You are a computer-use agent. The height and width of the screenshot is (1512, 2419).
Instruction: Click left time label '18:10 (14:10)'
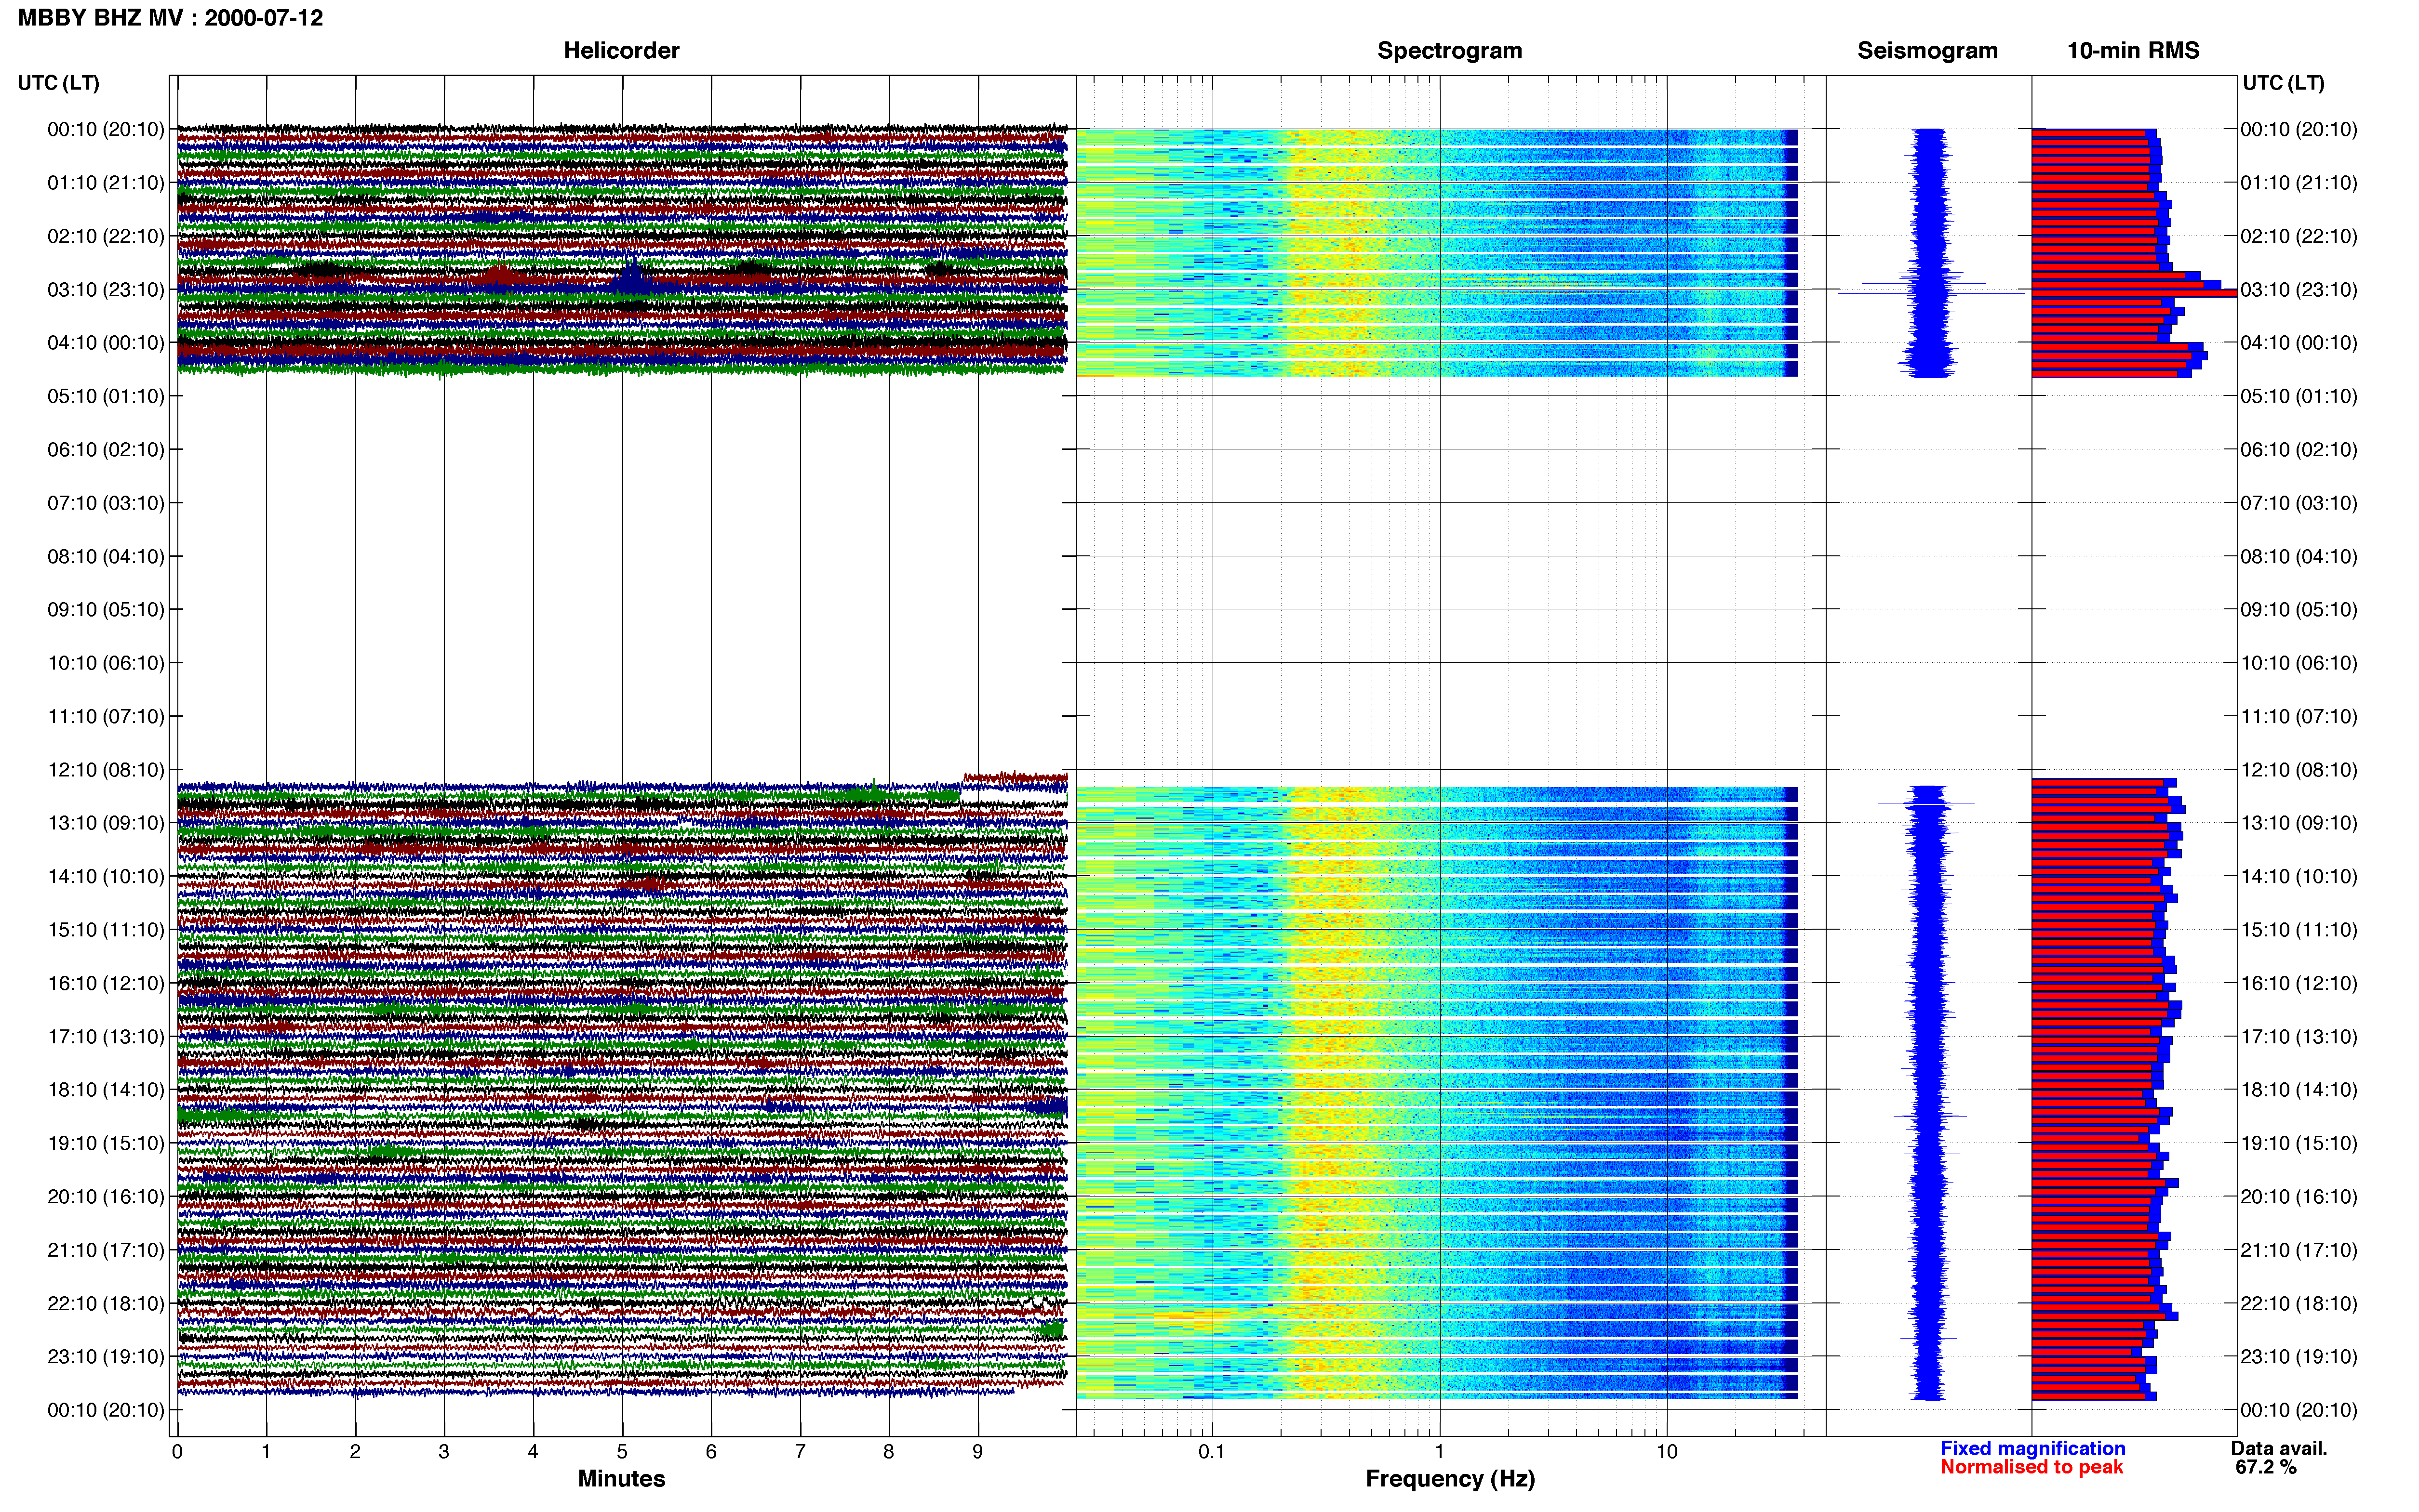pos(106,1090)
